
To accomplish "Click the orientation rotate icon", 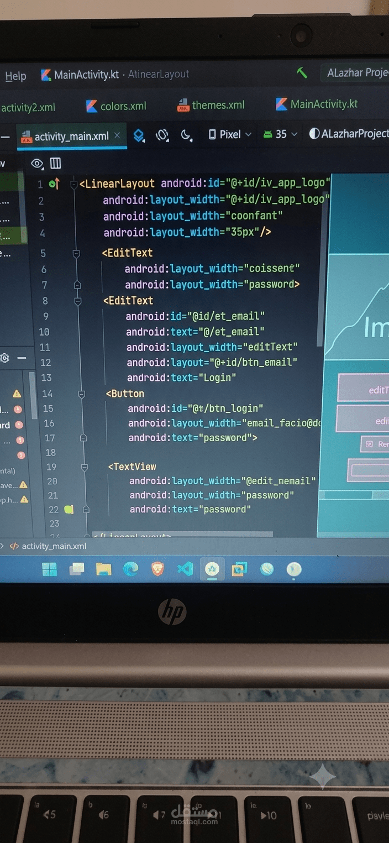I will pyautogui.click(x=162, y=135).
